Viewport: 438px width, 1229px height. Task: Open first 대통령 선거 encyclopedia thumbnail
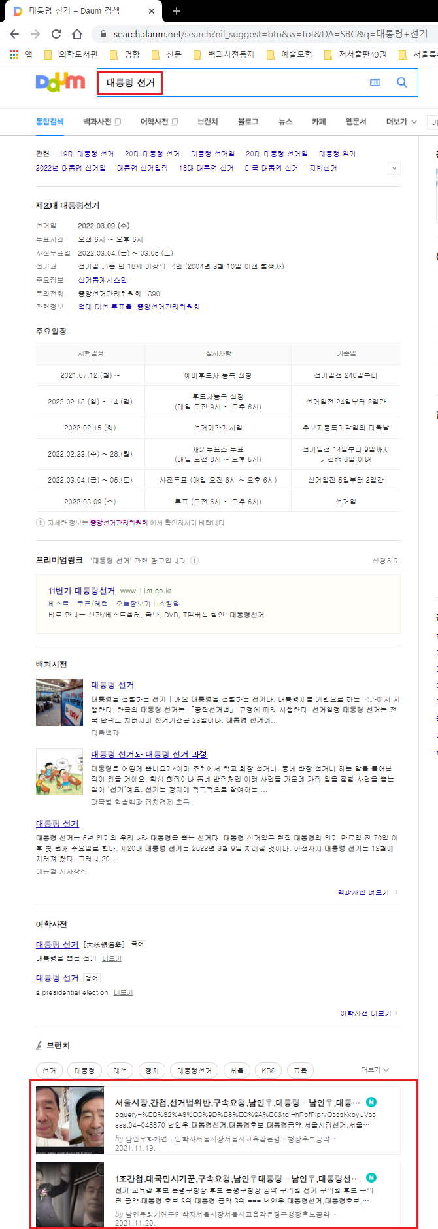pos(59,702)
